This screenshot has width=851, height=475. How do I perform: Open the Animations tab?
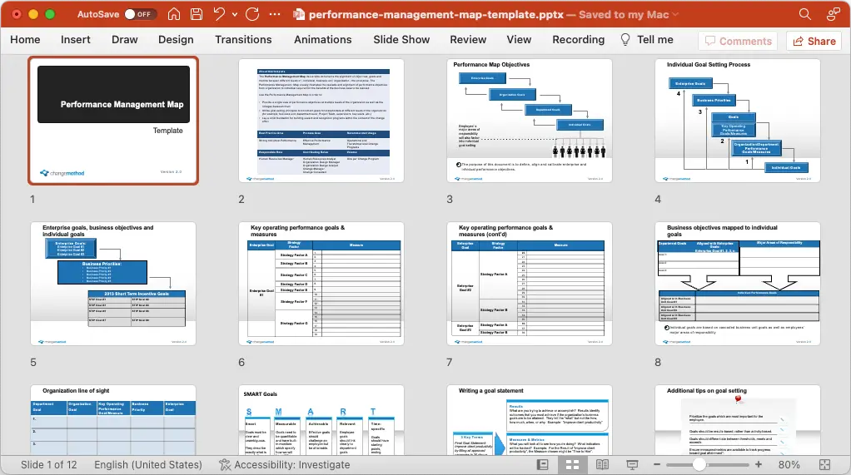[x=323, y=40]
